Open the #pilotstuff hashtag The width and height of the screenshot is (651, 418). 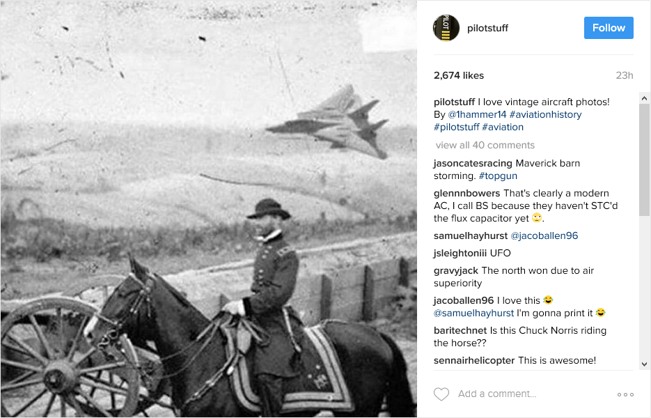(456, 127)
